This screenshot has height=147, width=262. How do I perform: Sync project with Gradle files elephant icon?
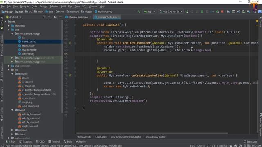pyautogui.click(x=238, y=12)
